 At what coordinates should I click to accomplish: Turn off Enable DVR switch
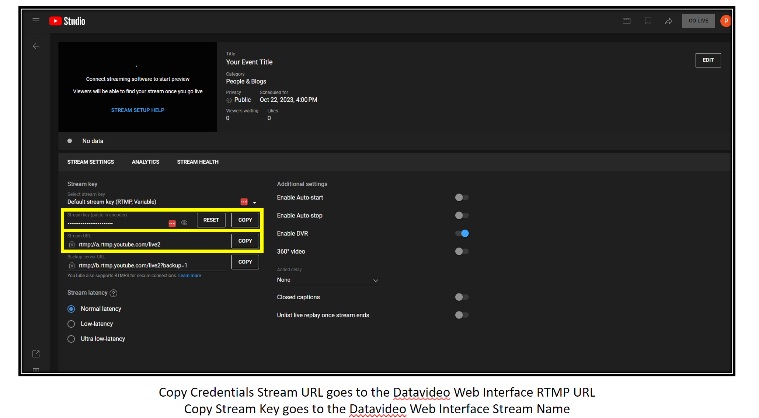coord(462,233)
